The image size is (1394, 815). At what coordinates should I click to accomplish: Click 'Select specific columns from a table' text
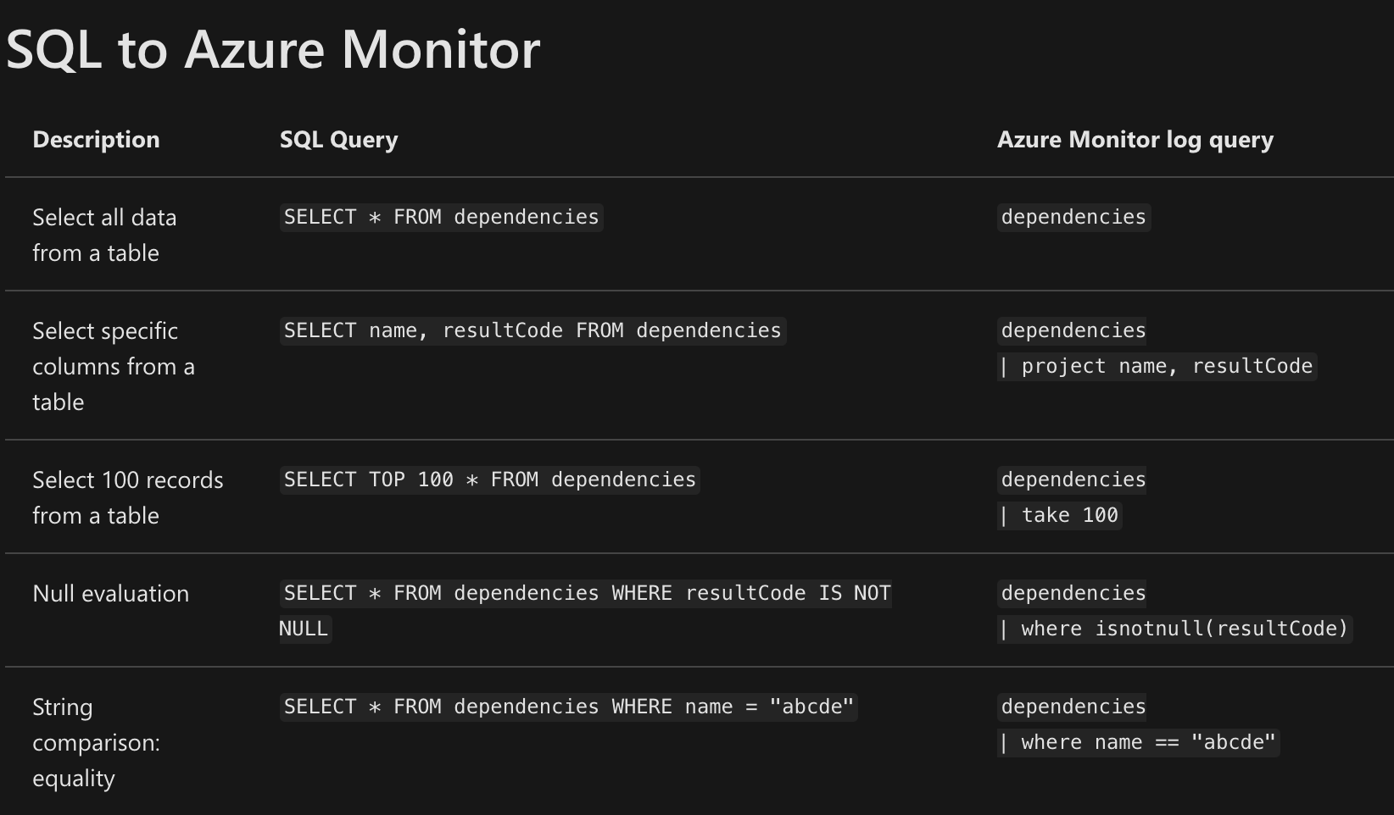114,366
